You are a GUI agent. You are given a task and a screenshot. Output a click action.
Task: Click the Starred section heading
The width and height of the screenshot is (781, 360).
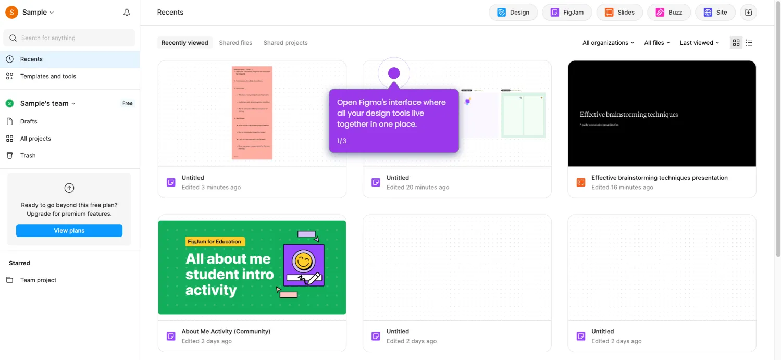[x=19, y=263]
